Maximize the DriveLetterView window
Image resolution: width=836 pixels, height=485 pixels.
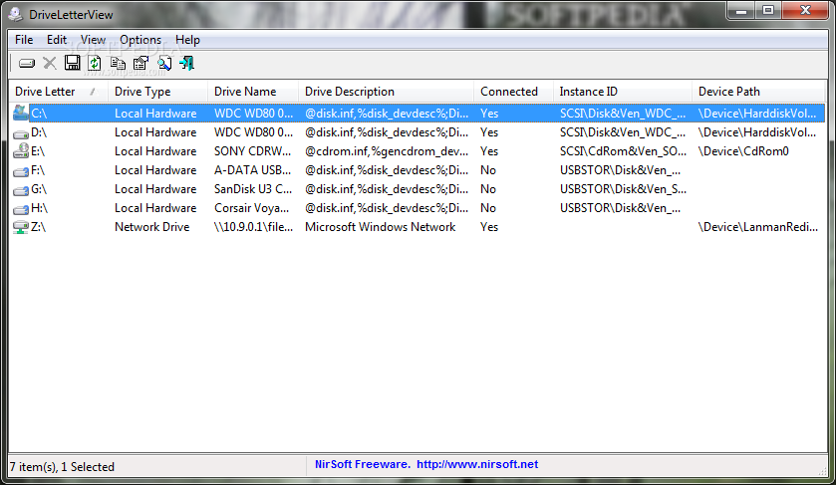[768, 10]
